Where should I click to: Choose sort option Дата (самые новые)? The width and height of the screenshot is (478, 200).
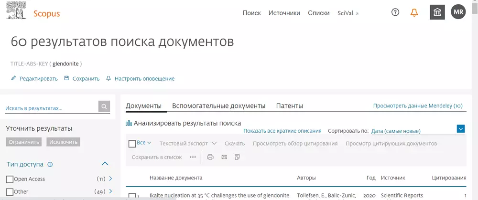pyautogui.click(x=396, y=131)
